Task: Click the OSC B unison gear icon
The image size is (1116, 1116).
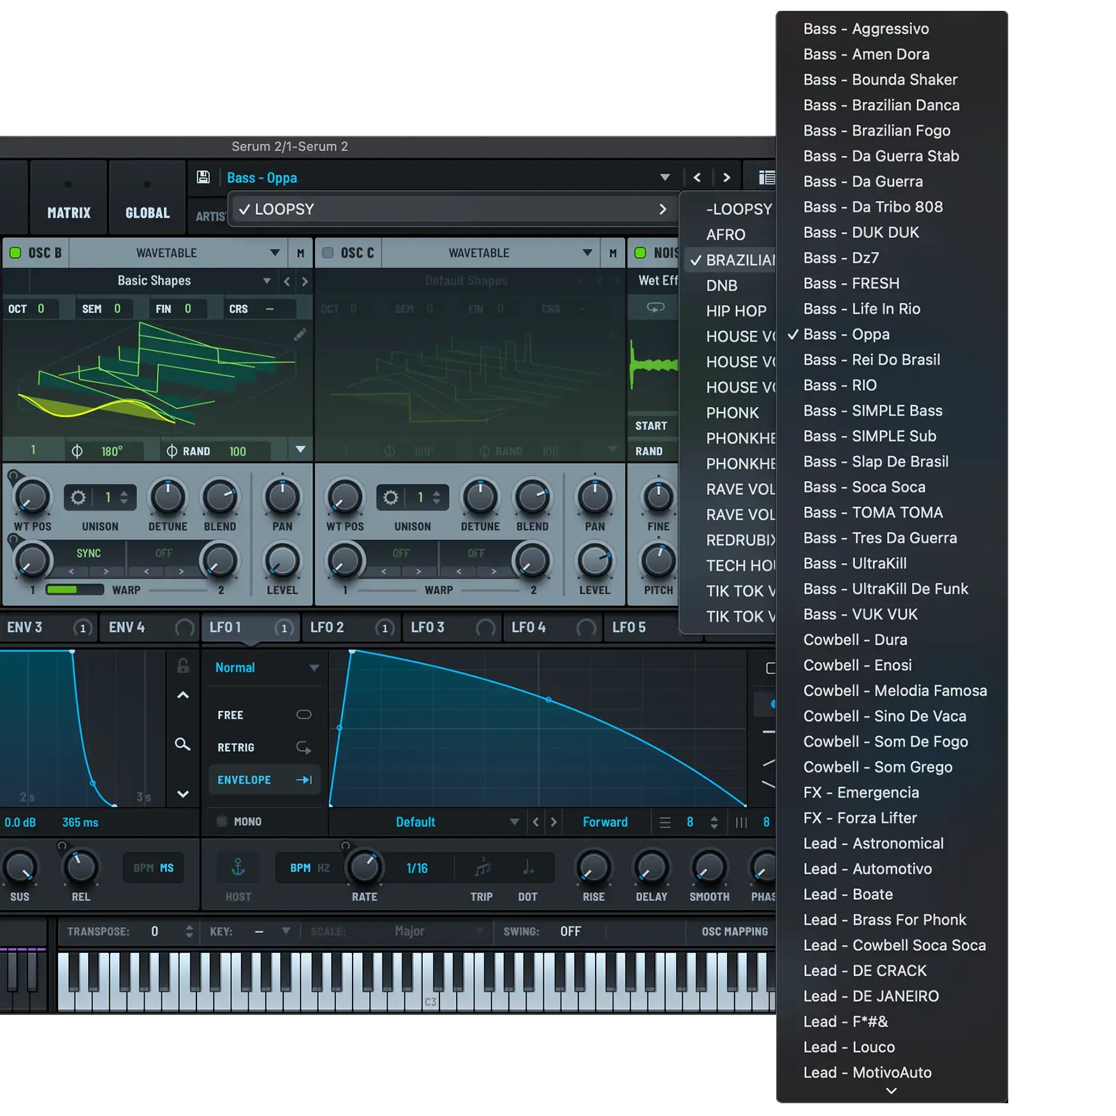Action: (x=78, y=497)
